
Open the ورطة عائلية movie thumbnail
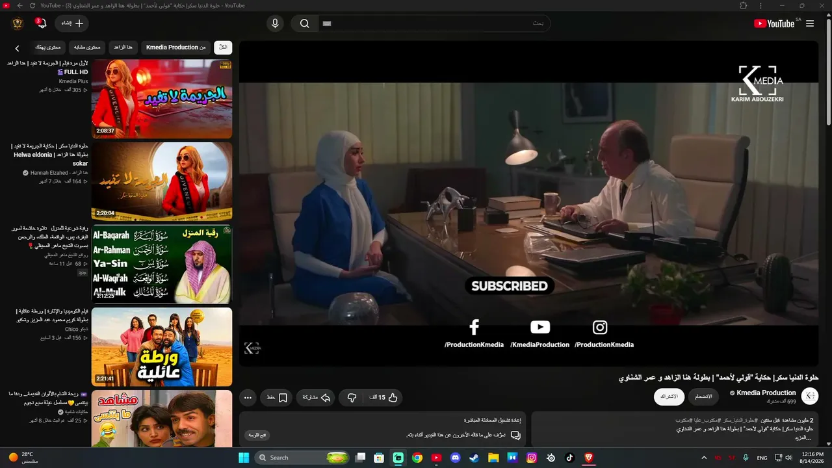pos(162,346)
